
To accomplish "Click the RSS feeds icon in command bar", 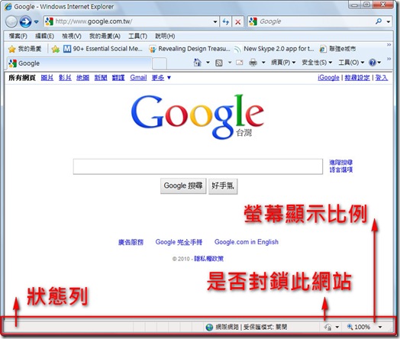I will [219, 63].
